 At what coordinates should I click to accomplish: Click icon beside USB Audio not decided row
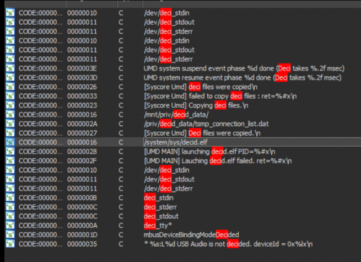coord(9,244)
